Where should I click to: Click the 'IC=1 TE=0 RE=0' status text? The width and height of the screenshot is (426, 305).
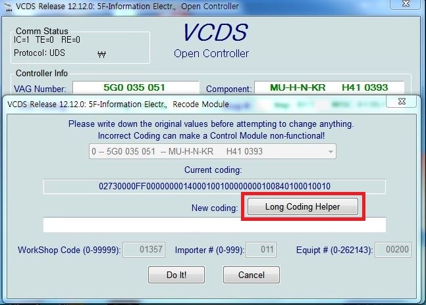47,40
